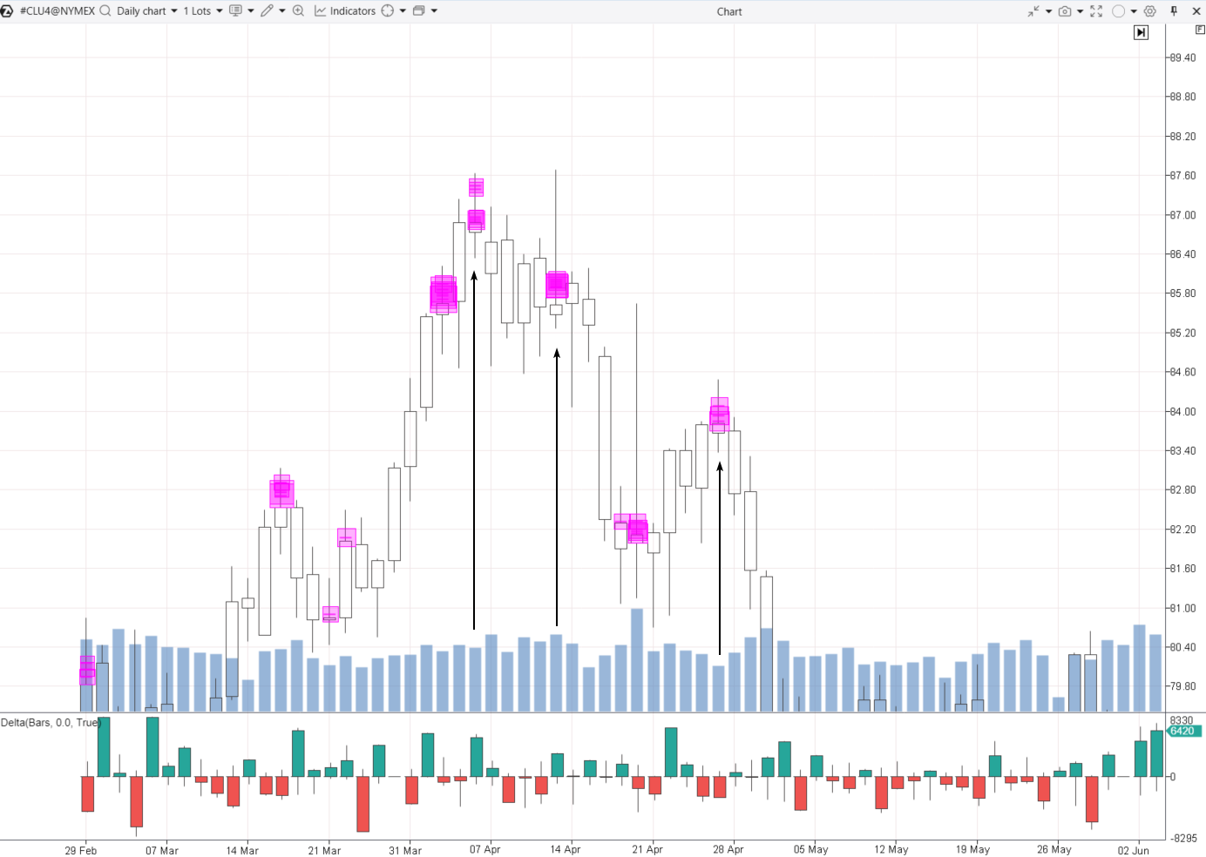Image resolution: width=1206 pixels, height=857 pixels.
Task: Toggle the circle link-color indicator
Action: coord(1119,11)
